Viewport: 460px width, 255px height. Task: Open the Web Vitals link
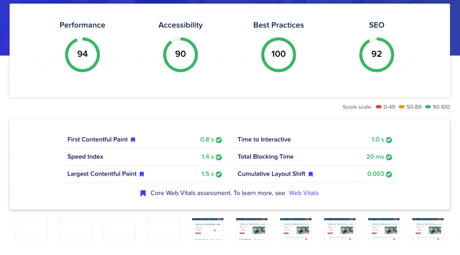(x=304, y=193)
